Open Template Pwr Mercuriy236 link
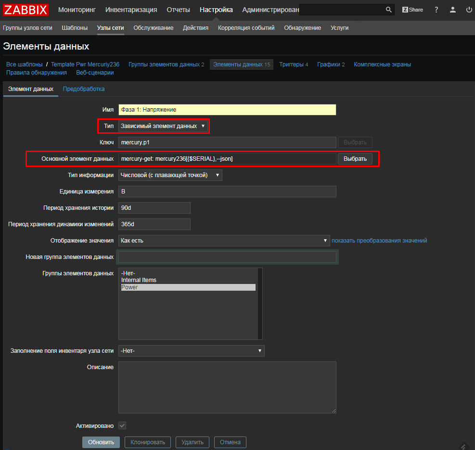This screenshot has height=450, width=475. pos(85,64)
